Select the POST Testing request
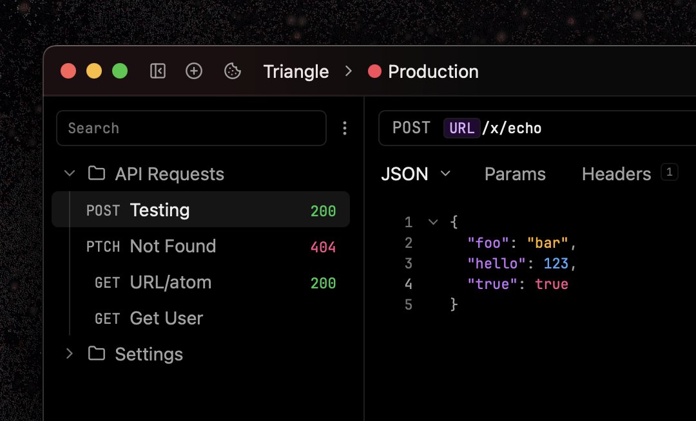The height and width of the screenshot is (421, 696). point(200,210)
